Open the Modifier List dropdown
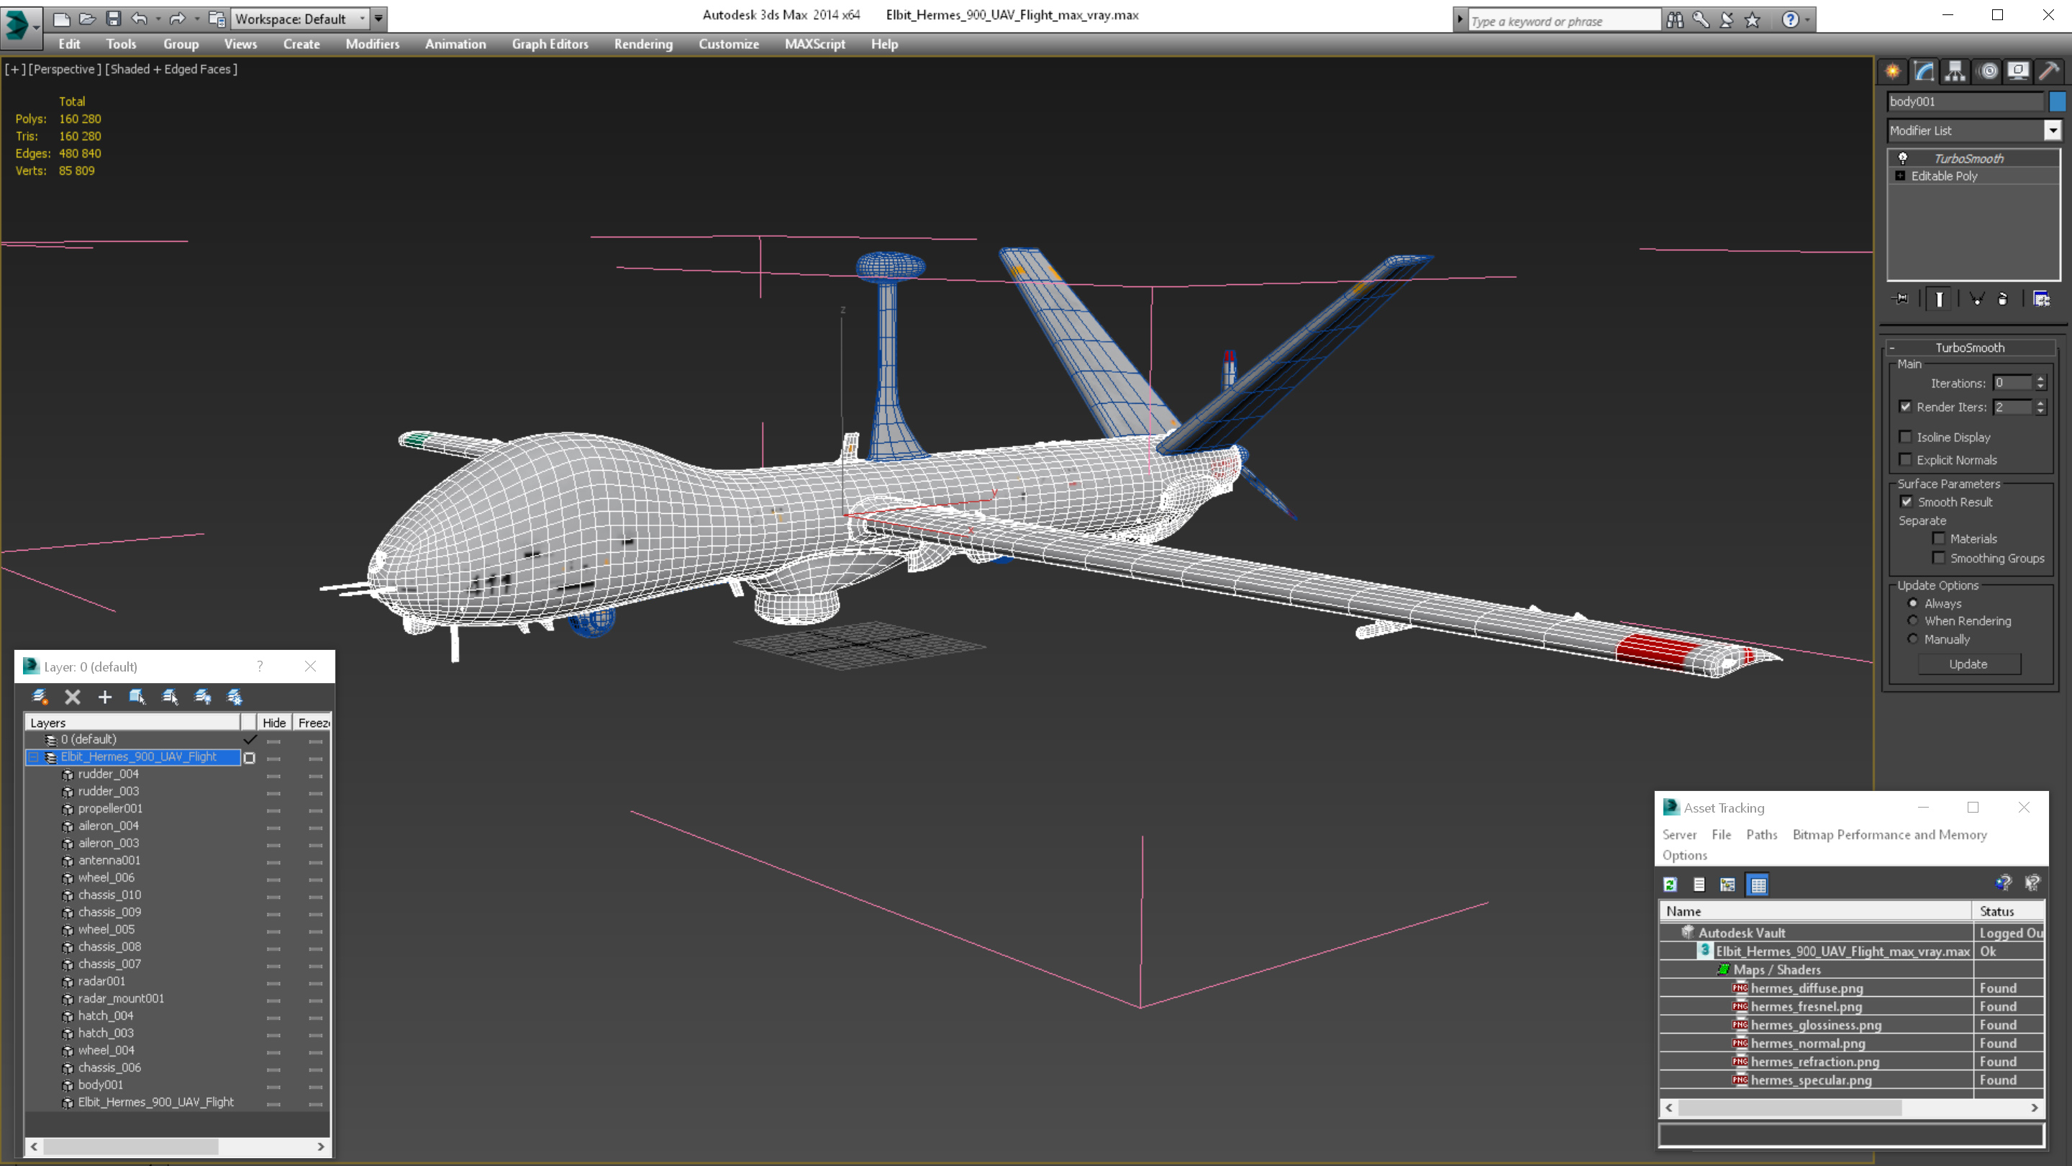 point(2053,130)
